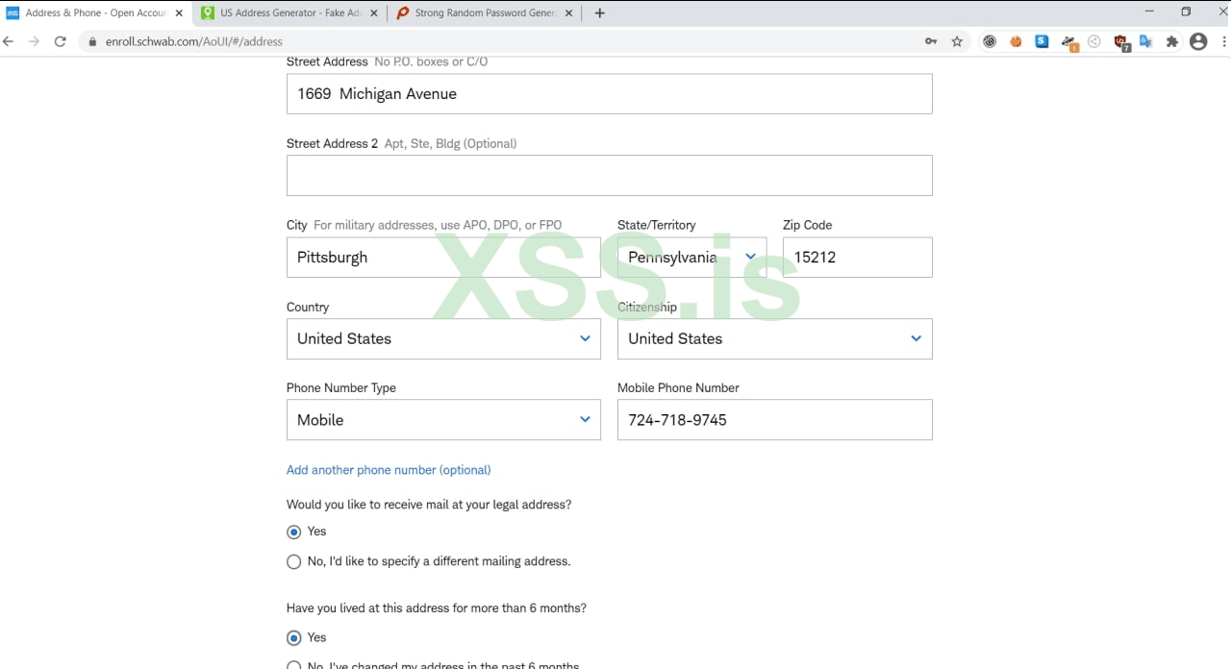Open the hat extension with orange badge
1231x669 pixels.
click(1068, 42)
